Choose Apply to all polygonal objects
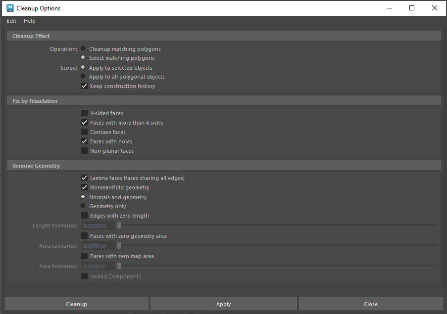Screen dimensions: 447x314 coord(83,77)
